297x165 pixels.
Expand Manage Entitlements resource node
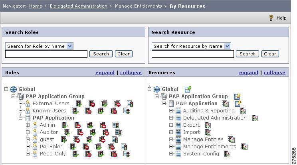(171, 147)
